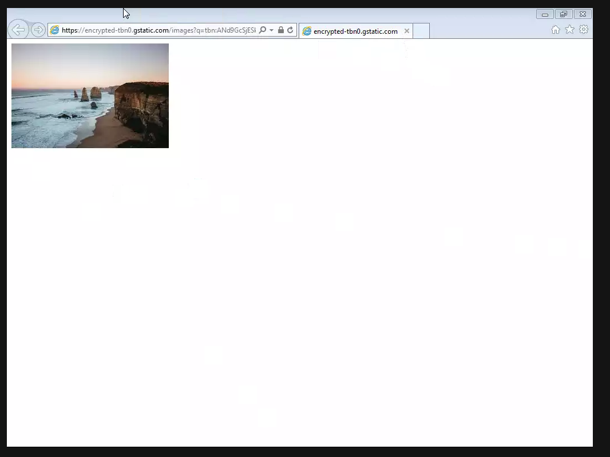Open a new tab with the blank tab button
The width and height of the screenshot is (610, 457).
point(421,31)
